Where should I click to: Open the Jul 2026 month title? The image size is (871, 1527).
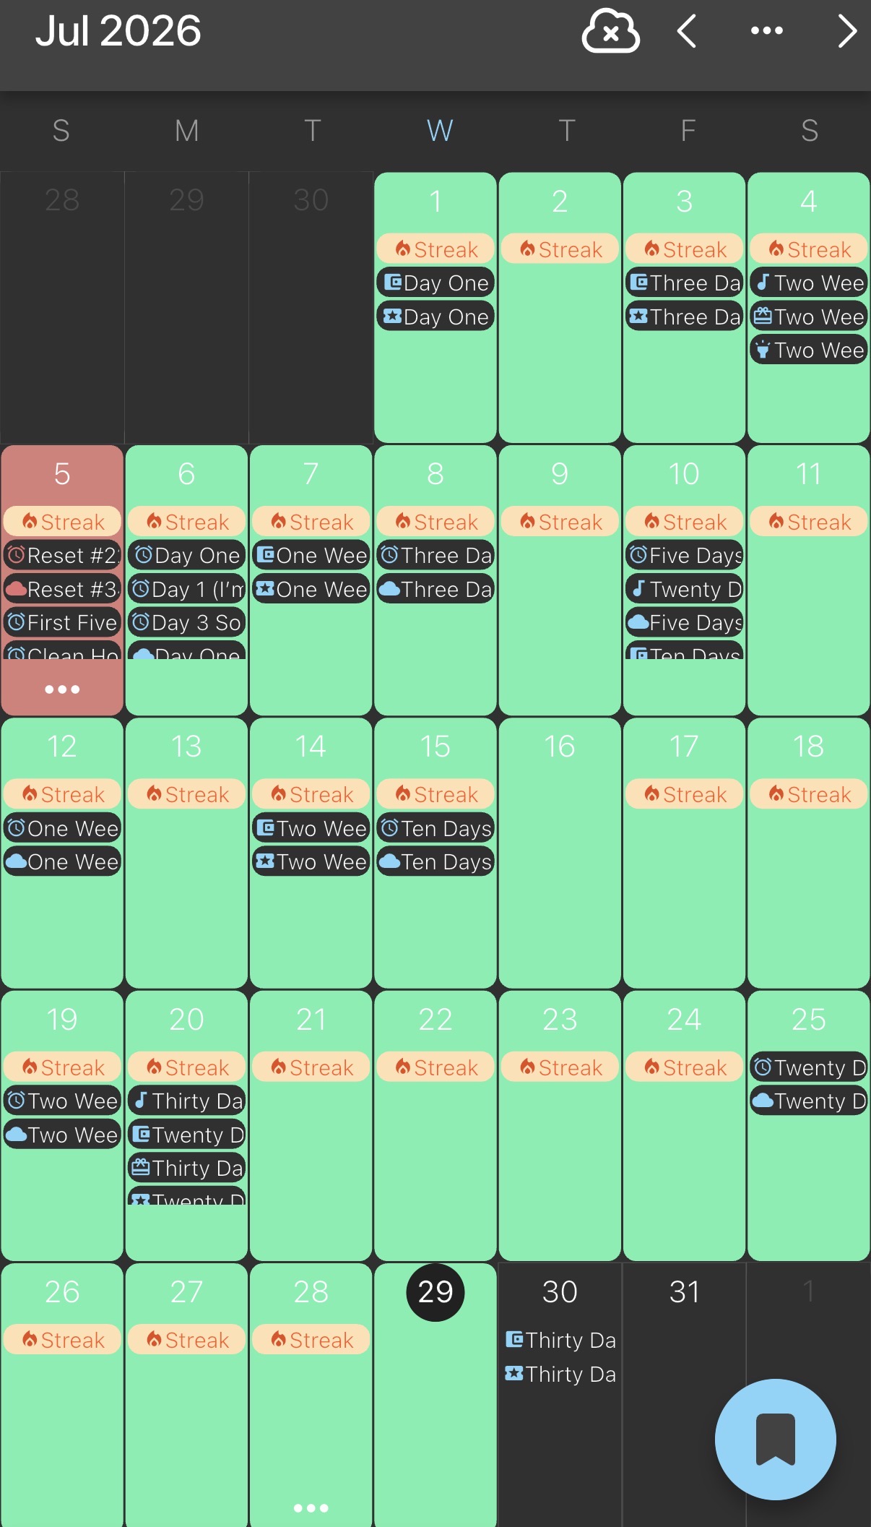pos(118,31)
